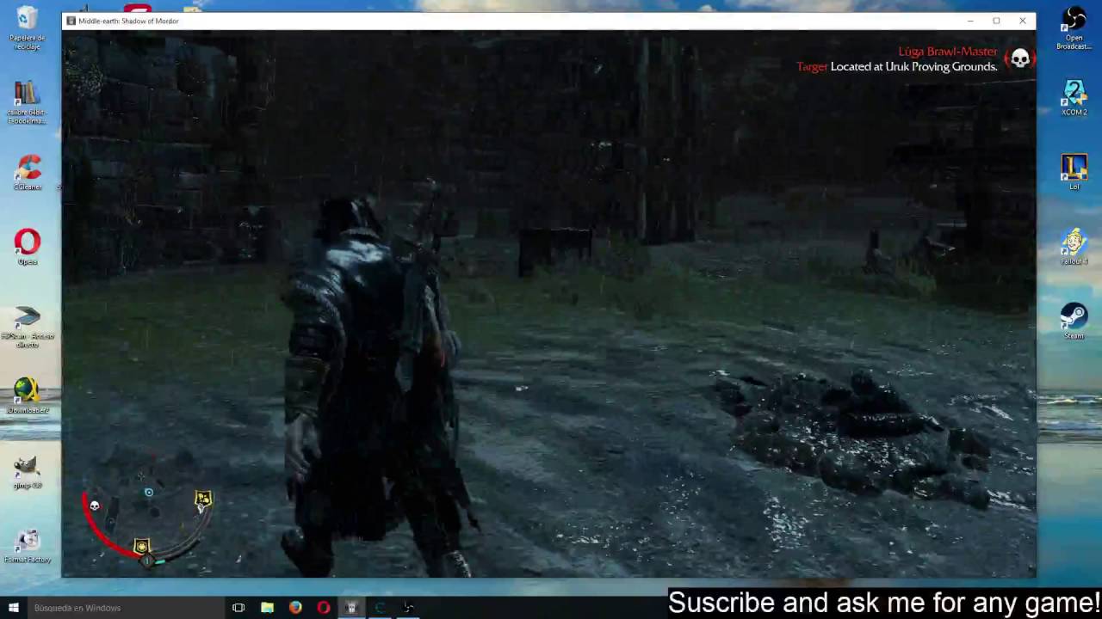This screenshot has width=1102, height=619.
Task: Click the Lûga Brawl-Master target name
Action: coord(948,52)
